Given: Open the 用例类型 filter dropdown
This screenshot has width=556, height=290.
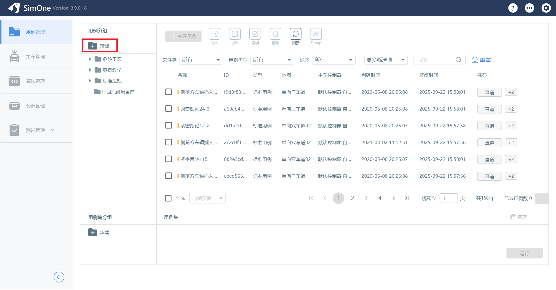Looking at the screenshot, I should coord(272,60).
